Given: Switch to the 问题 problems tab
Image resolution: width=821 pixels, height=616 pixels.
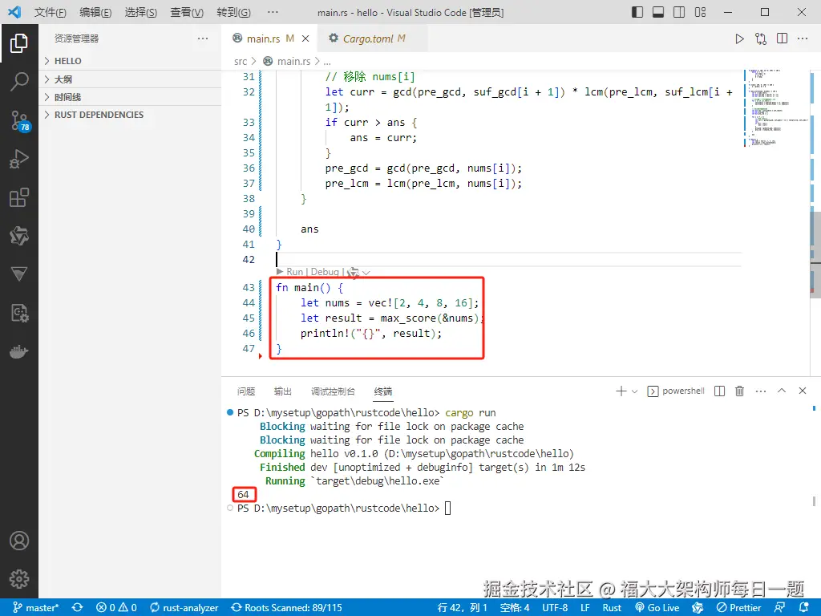Looking at the screenshot, I should (245, 391).
